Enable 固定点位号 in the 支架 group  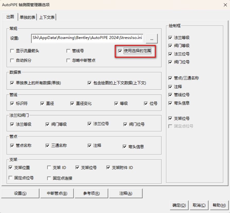click(10, 178)
